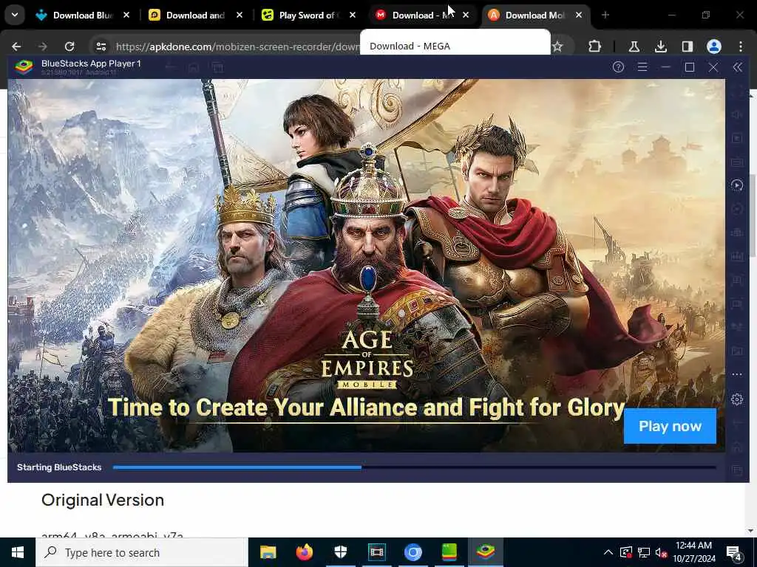Go back in Chrome
757x567 pixels.
(16, 47)
